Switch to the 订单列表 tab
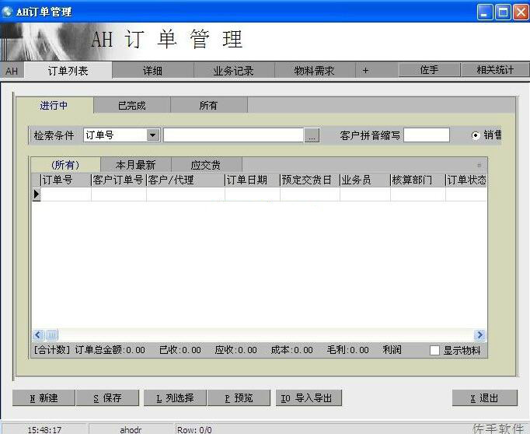 [68, 71]
